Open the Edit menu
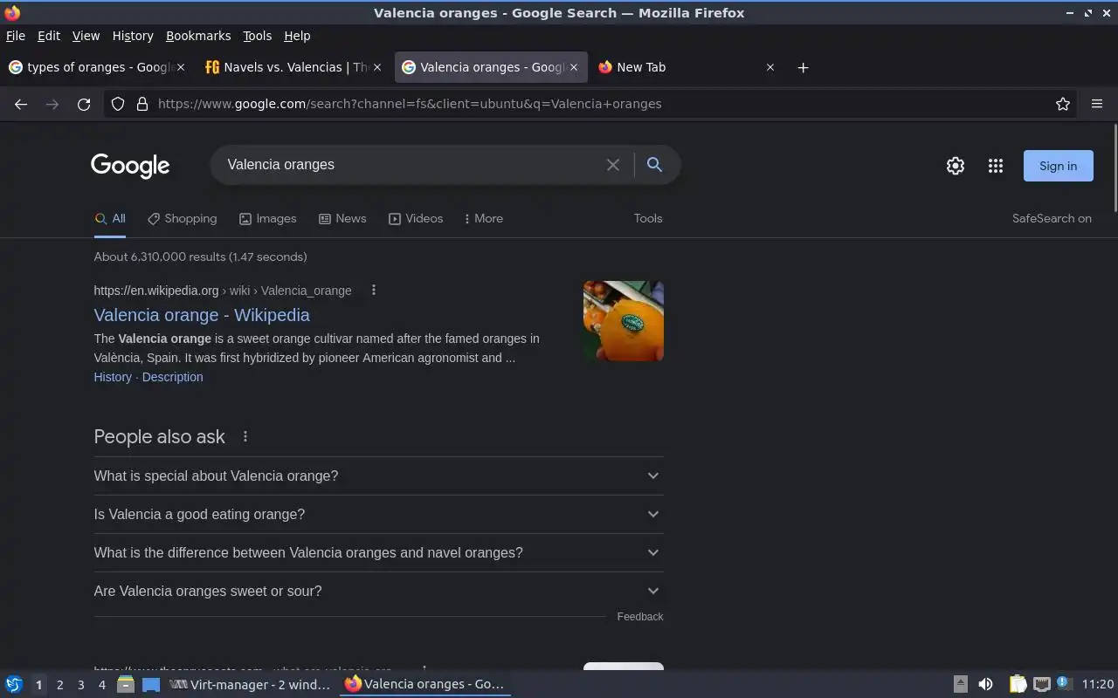1118x698 pixels. point(49,36)
